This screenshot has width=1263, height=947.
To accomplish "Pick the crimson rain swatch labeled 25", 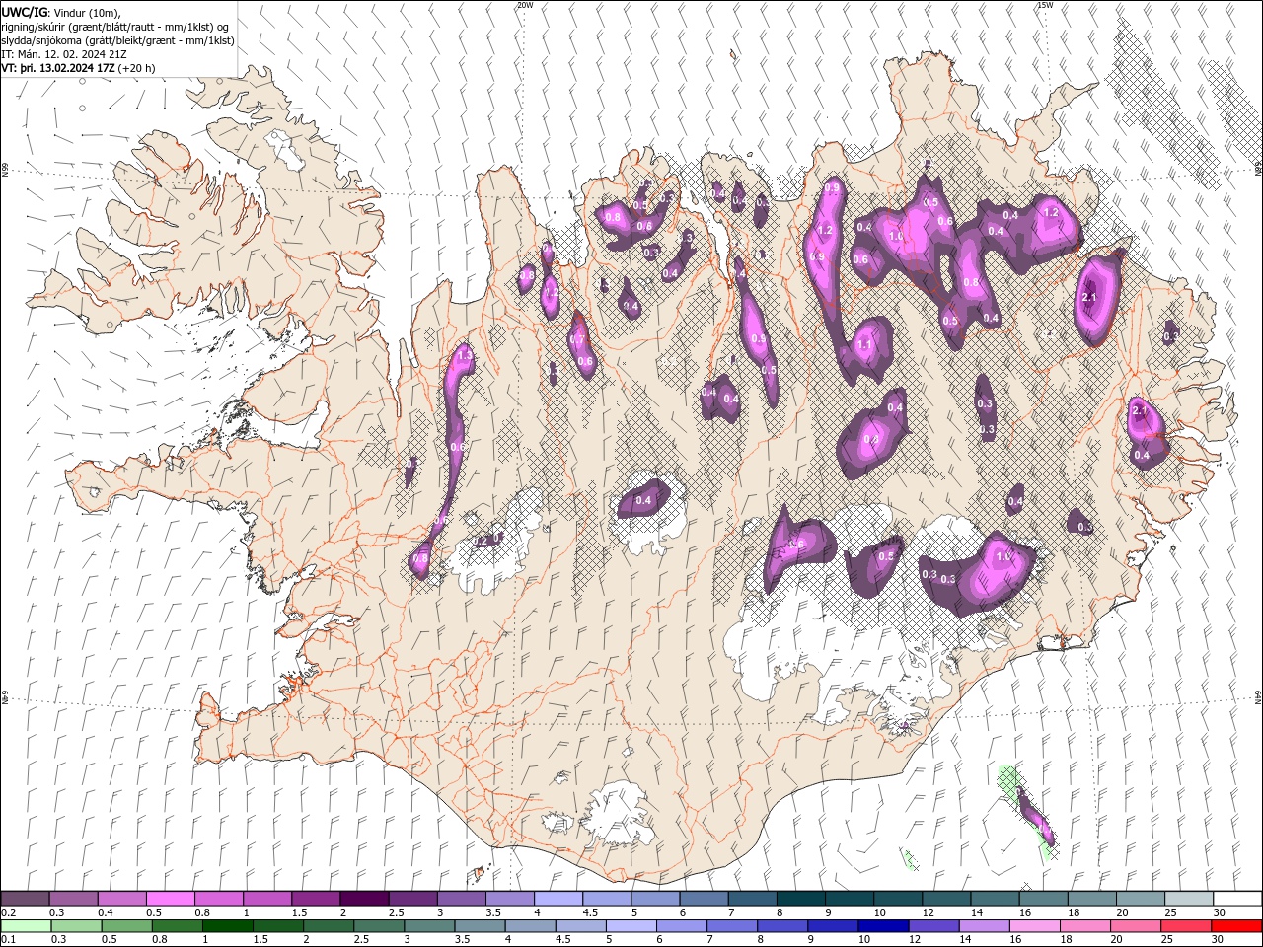I will [1187, 926].
